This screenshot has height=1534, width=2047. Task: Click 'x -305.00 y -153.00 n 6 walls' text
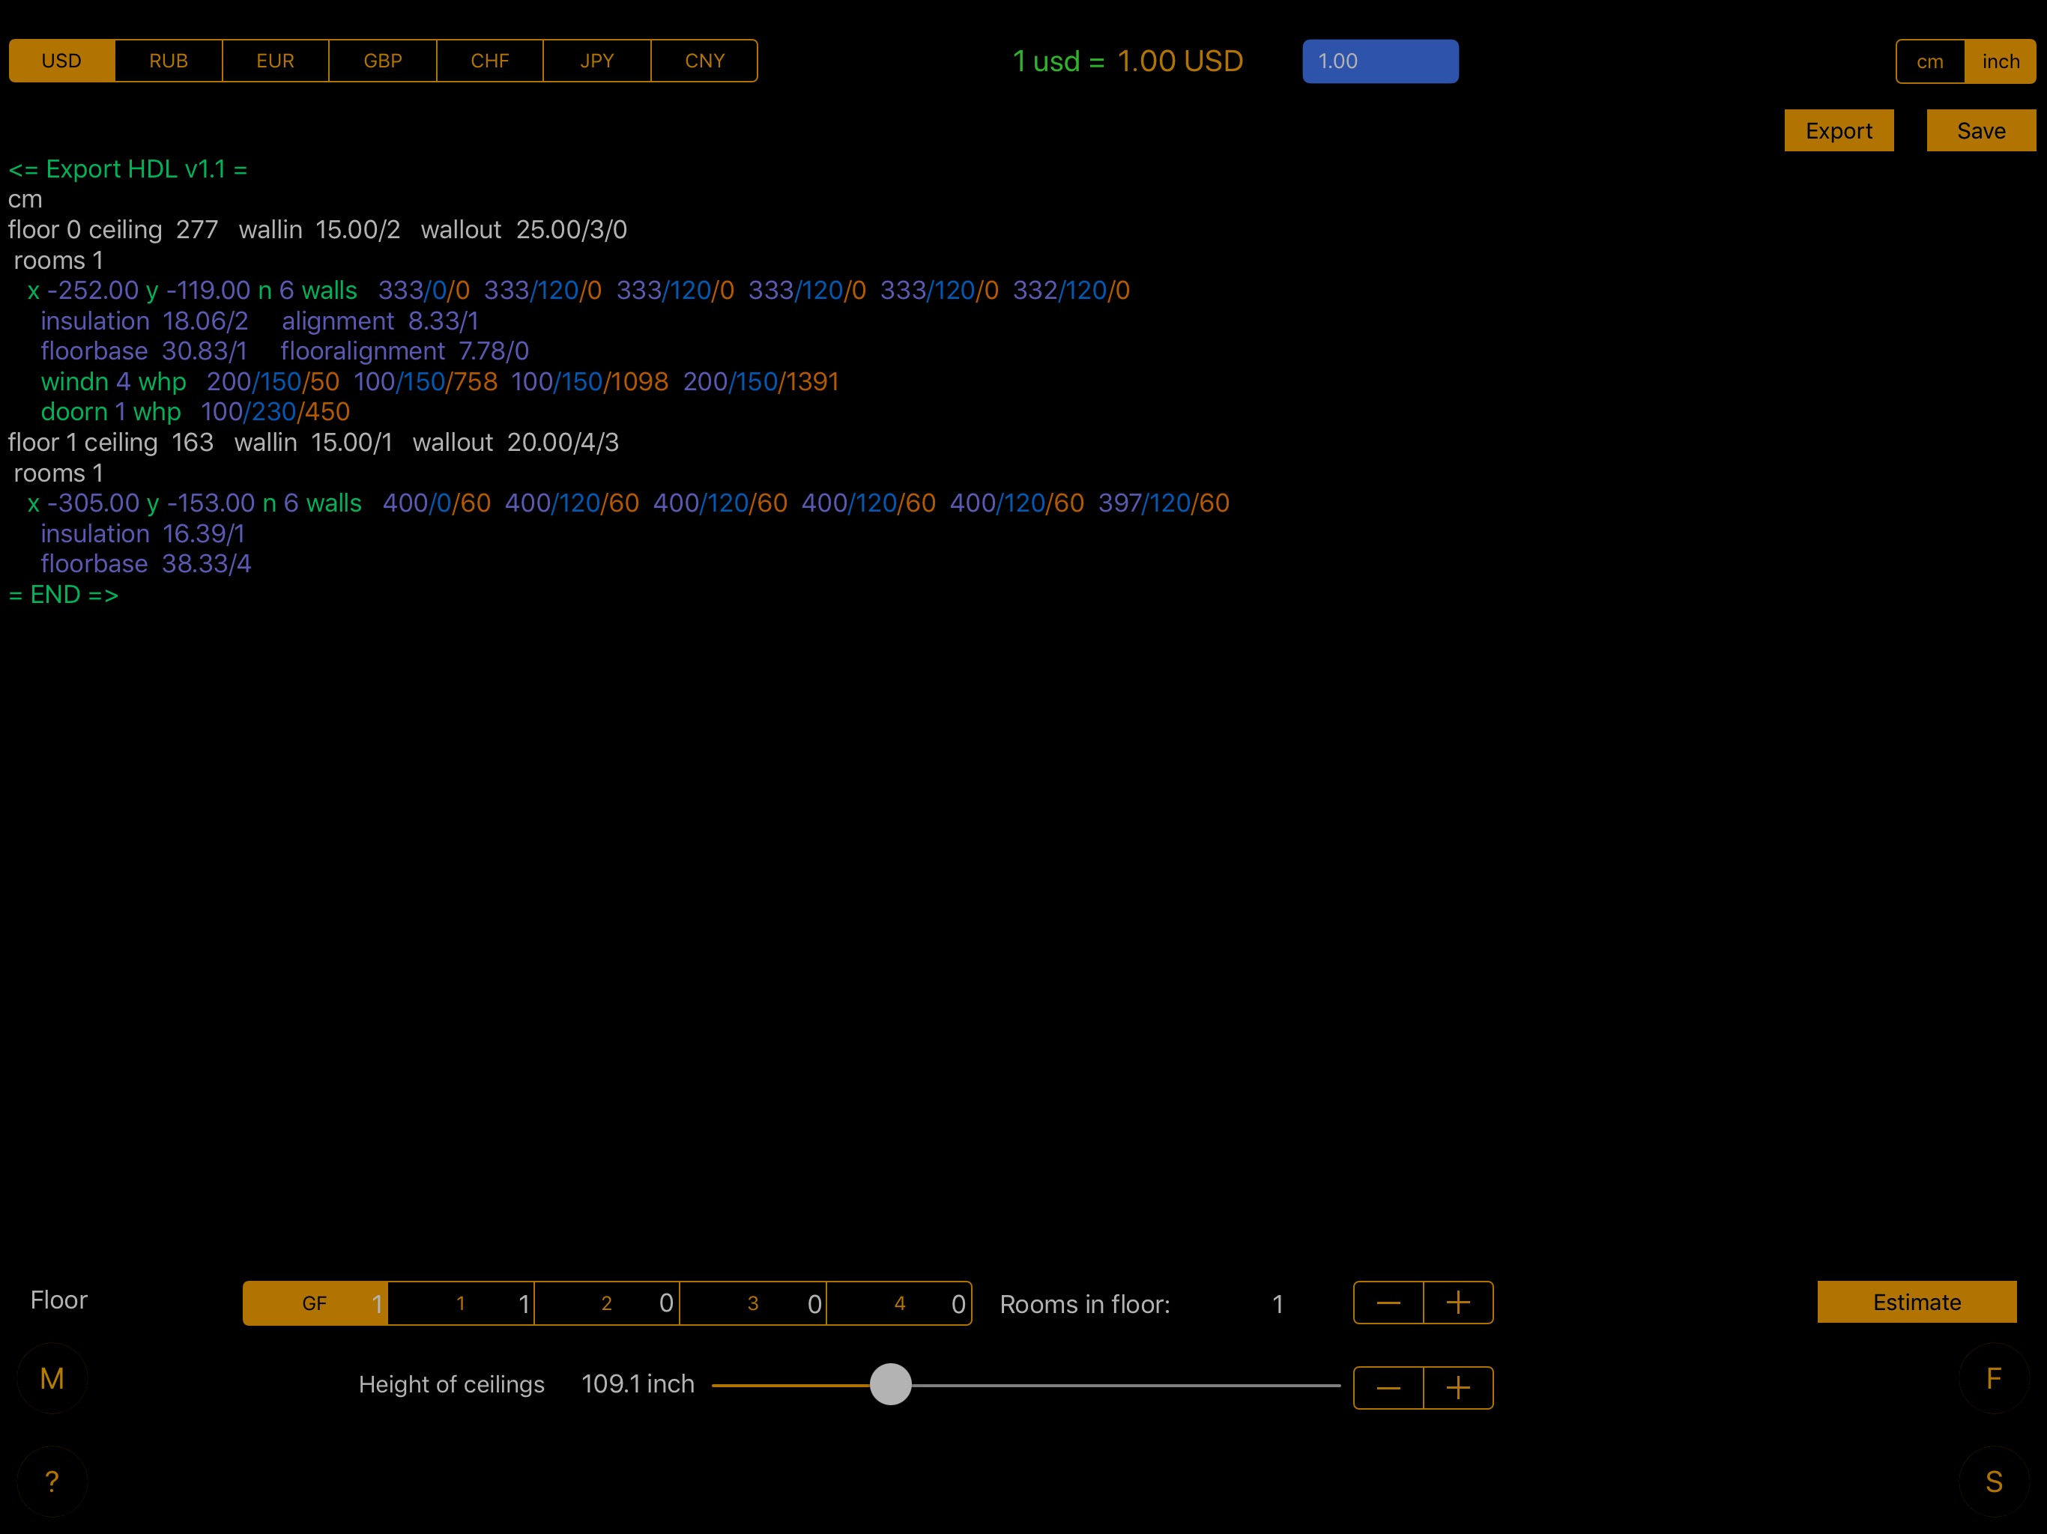tap(194, 503)
